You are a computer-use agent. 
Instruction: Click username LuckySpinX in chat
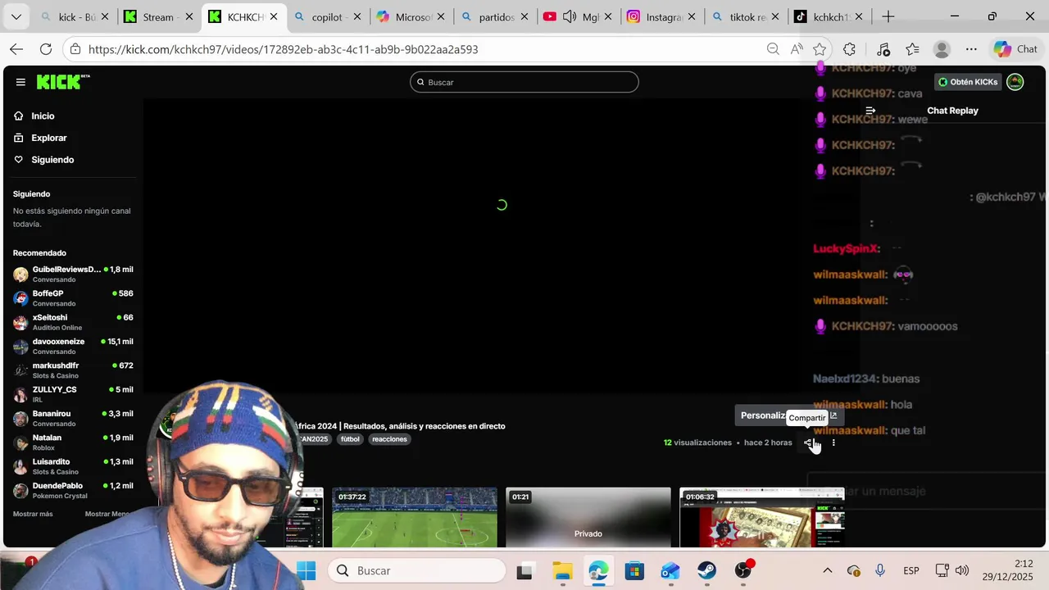tap(846, 248)
